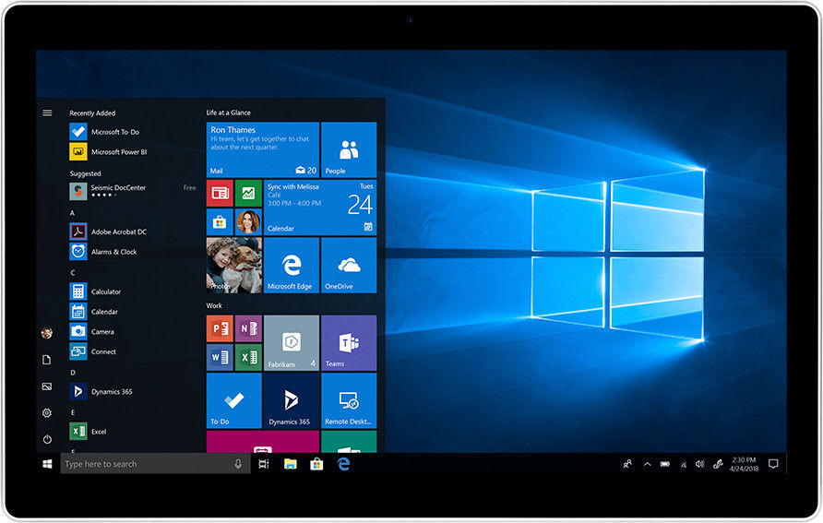
Task: Open the Photos tile
Action: [x=234, y=265]
